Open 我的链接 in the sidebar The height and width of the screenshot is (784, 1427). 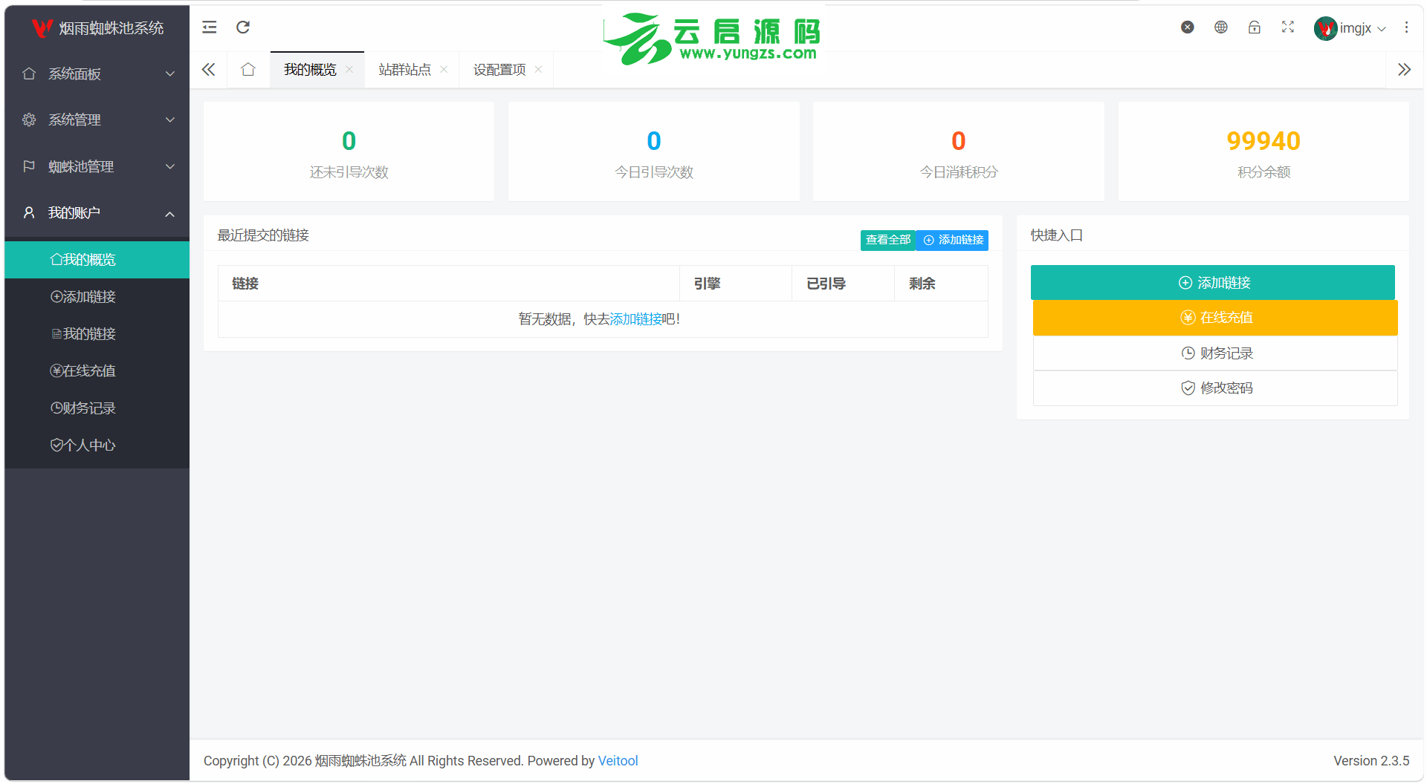pyautogui.click(x=97, y=334)
